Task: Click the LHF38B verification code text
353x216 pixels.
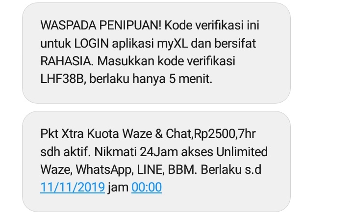Action: pyautogui.click(x=62, y=79)
